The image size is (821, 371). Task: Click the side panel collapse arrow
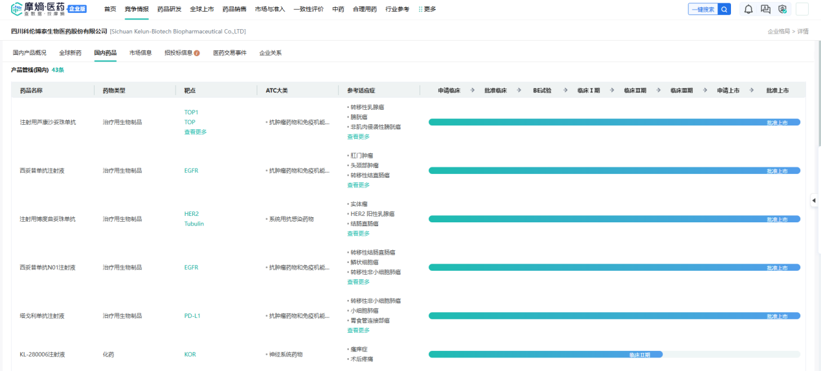point(814,201)
